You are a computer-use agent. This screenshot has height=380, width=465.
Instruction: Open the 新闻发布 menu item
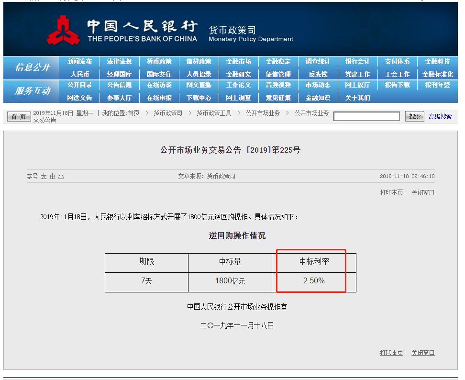pos(79,62)
